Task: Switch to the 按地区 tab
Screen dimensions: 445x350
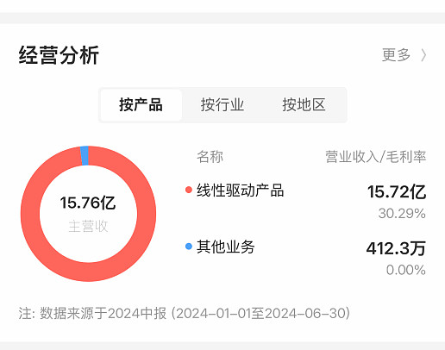Action: pyautogui.click(x=304, y=105)
